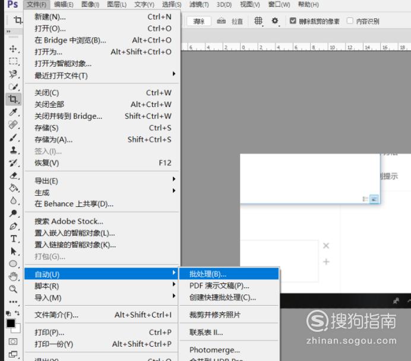The image size is (411, 361).
Task: Click the foreground color swatch
Action: (11, 323)
